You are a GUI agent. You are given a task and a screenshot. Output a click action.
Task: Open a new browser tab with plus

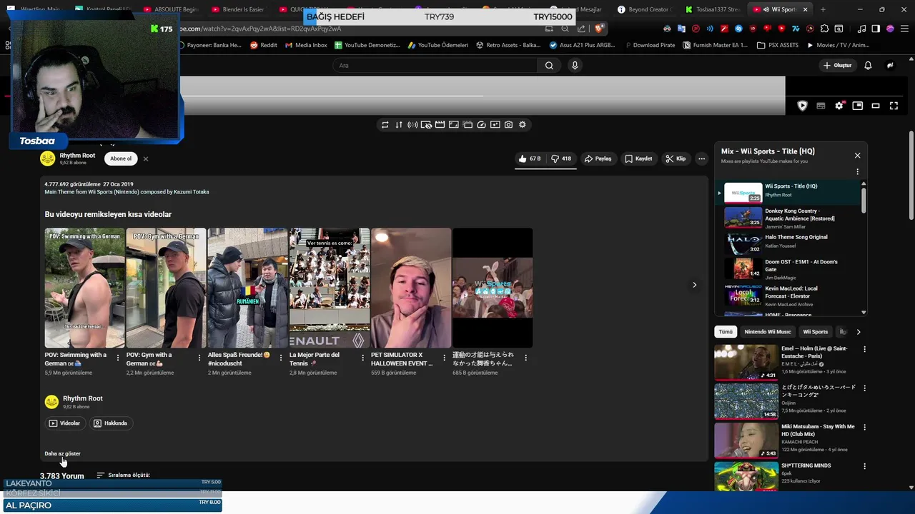tap(823, 9)
